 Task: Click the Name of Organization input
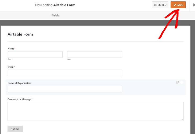pyautogui.click(x=65, y=89)
